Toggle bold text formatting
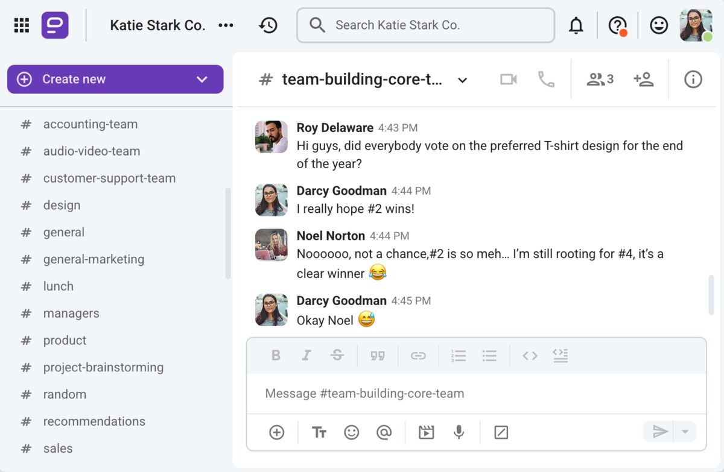Viewport: 724px width, 472px height. click(276, 356)
